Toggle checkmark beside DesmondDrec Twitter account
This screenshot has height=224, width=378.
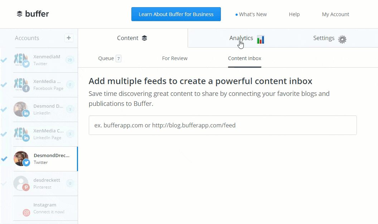tap(4, 159)
